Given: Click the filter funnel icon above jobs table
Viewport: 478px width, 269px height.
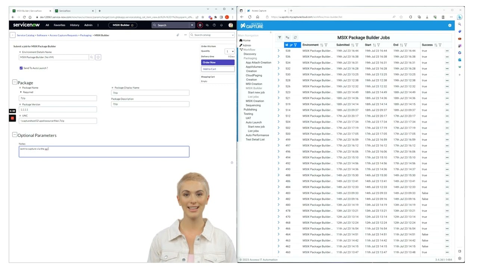Looking at the screenshot, I should (x=280, y=37).
